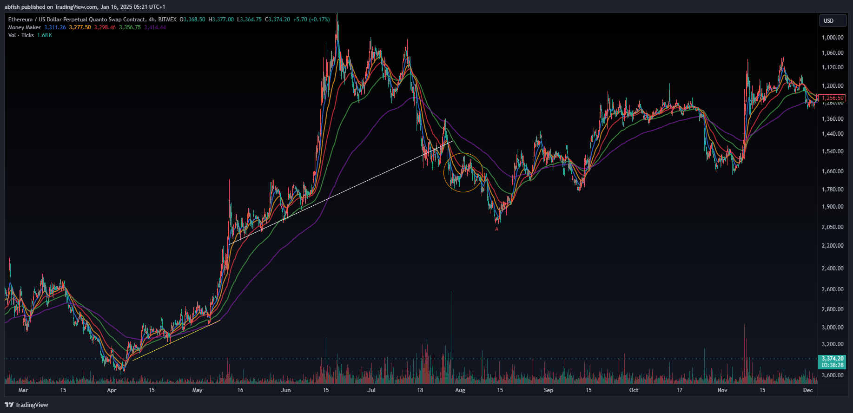Click the 03:38:28 bar countdown timer
Screen dimensions: 853x413
[x=833, y=365]
